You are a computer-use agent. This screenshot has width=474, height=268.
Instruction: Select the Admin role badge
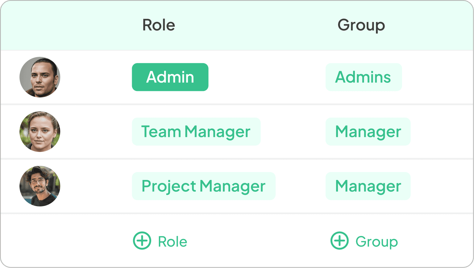point(170,77)
